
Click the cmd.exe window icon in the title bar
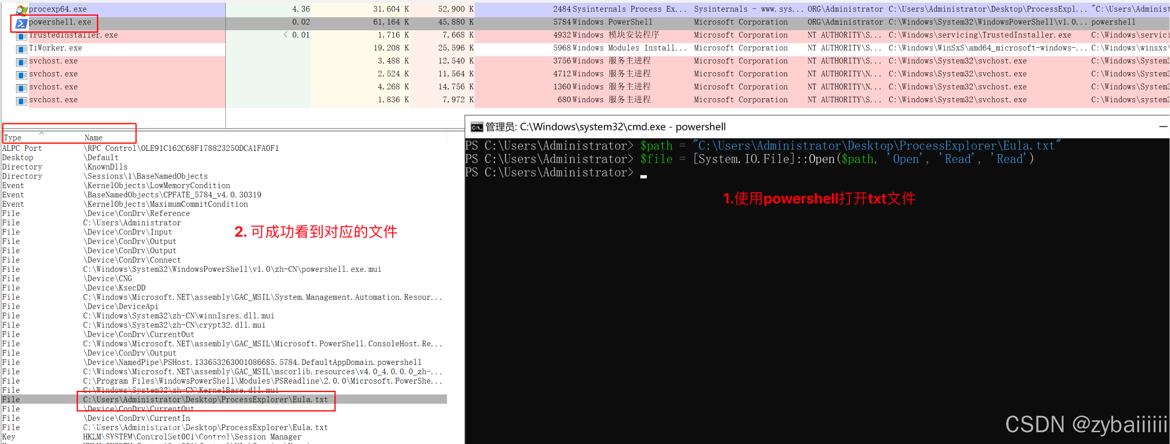coord(476,127)
